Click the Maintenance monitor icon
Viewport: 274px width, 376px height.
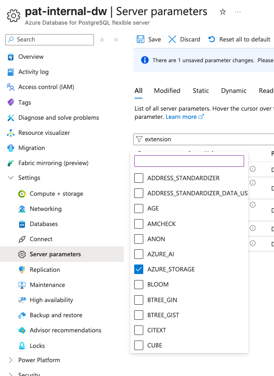pyautogui.click(x=22, y=285)
